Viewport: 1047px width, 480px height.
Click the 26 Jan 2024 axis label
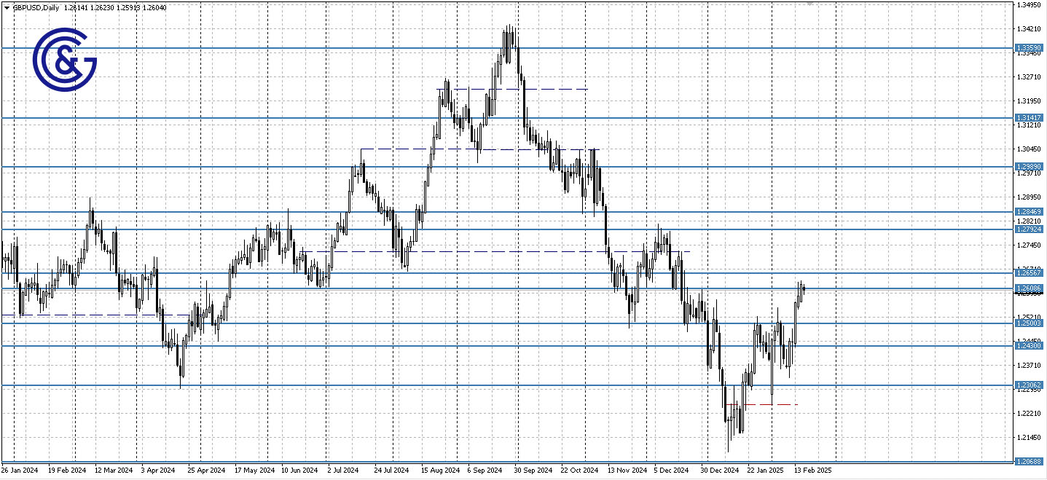(x=20, y=471)
